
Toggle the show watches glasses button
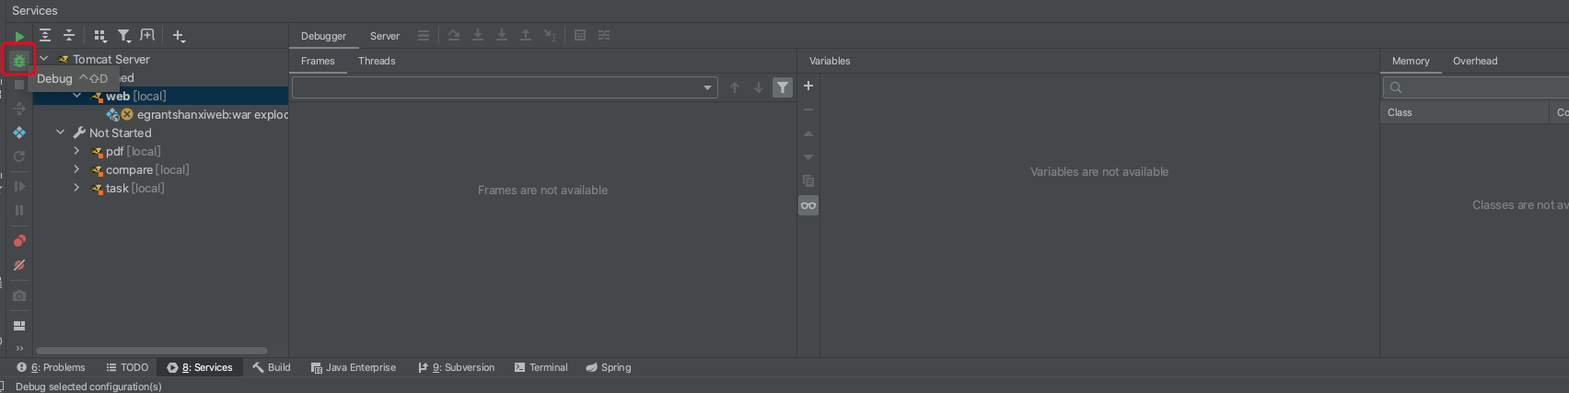click(808, 205)
